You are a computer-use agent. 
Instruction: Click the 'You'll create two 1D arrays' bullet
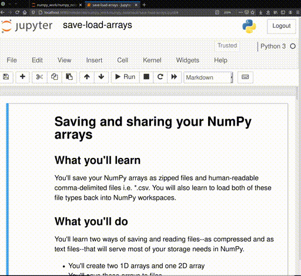click(136, 266)
